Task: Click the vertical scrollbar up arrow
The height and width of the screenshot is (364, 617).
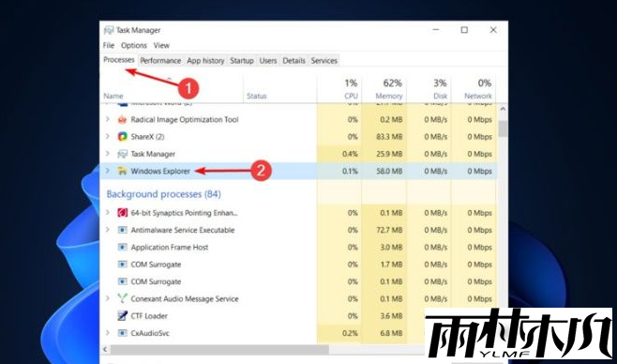Action: 503,109
